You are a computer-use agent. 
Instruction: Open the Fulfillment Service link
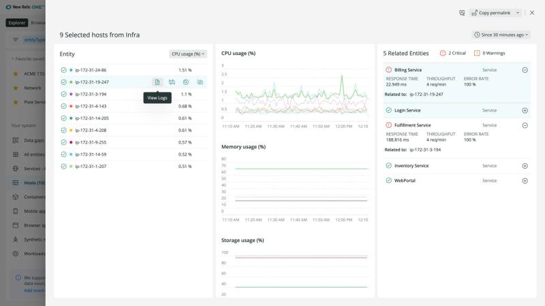coord(413,125)
